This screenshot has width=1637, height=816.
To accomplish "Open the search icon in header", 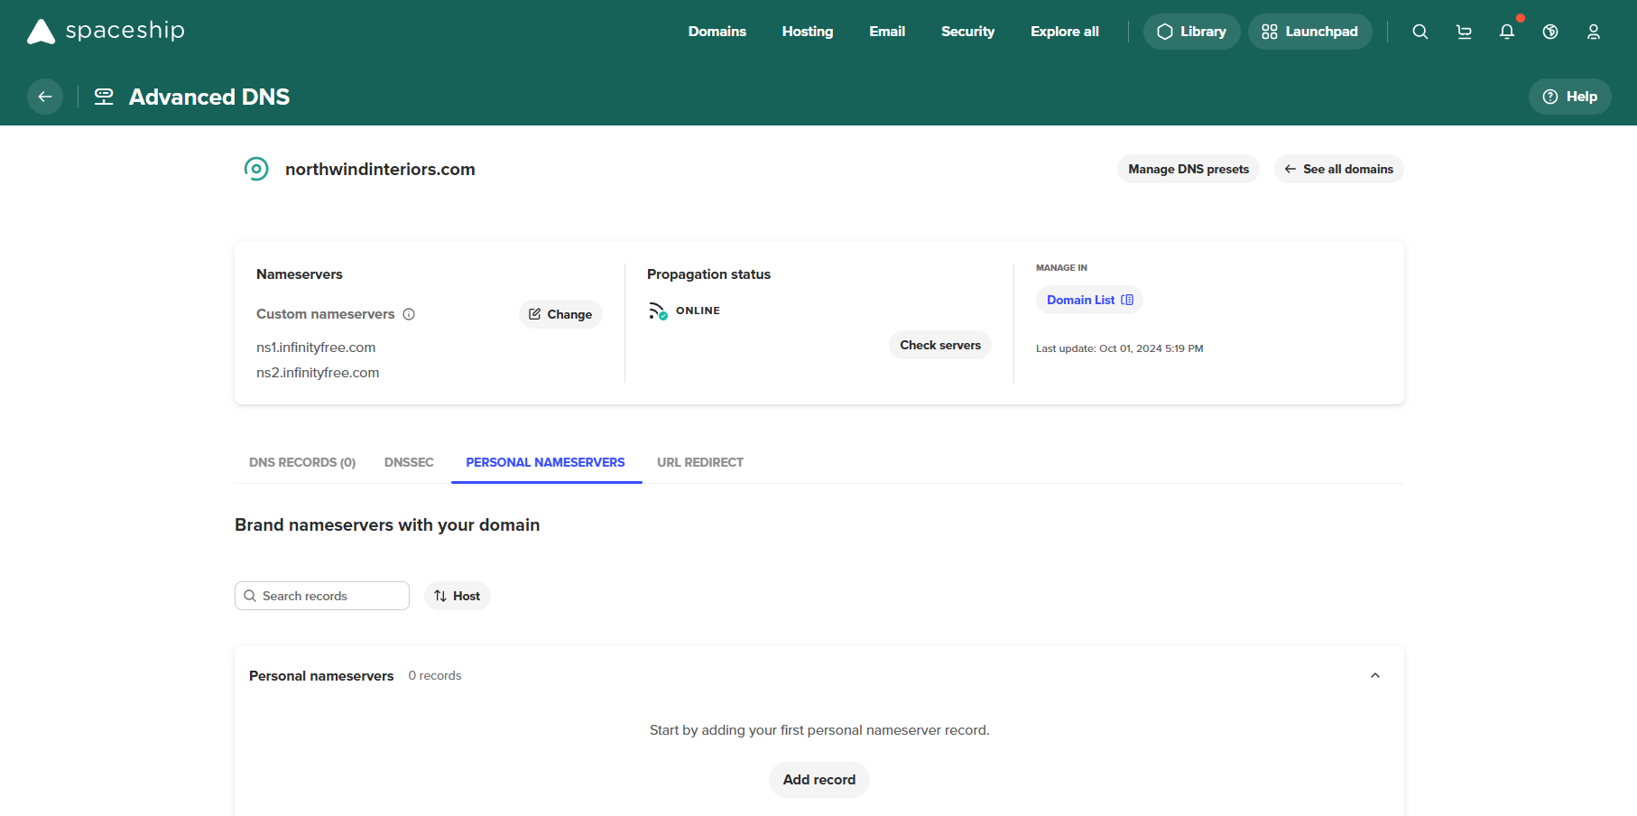I will click(1420, 32).
